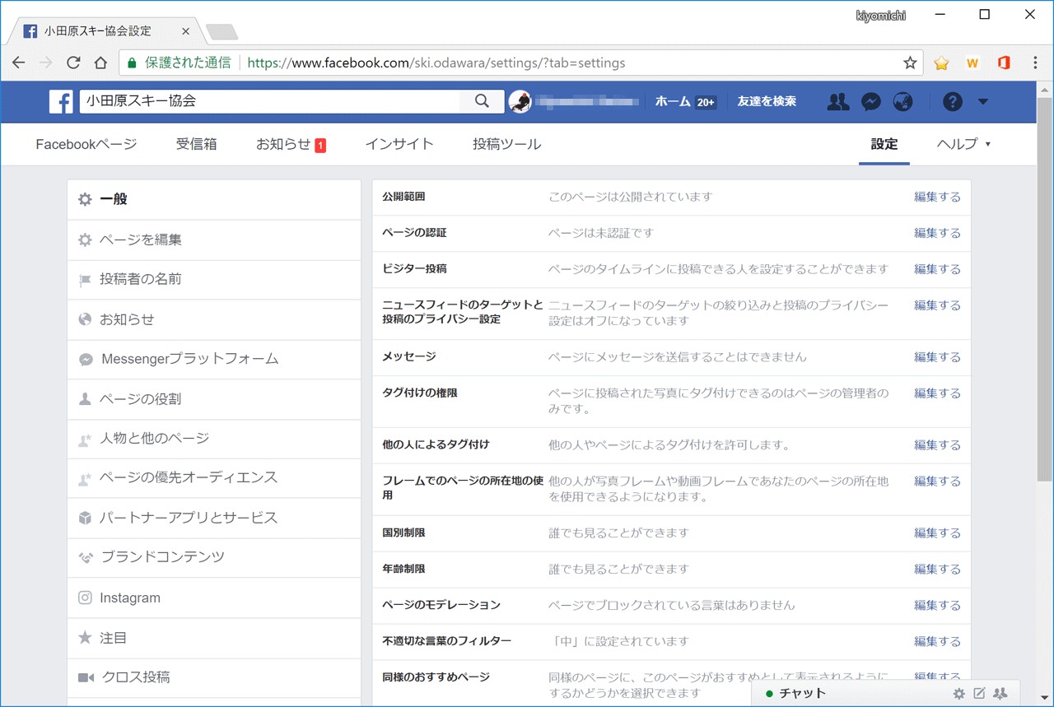1054x707 pixels.
Task: Click the yellow star extension icon
Action: (942, 63)
